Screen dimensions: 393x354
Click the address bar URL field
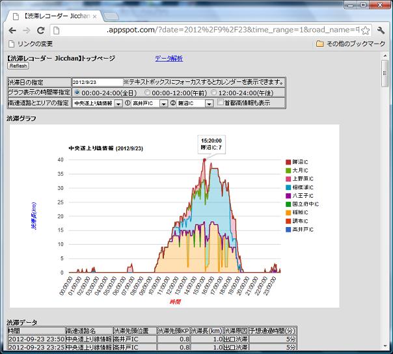pos(210,31)
